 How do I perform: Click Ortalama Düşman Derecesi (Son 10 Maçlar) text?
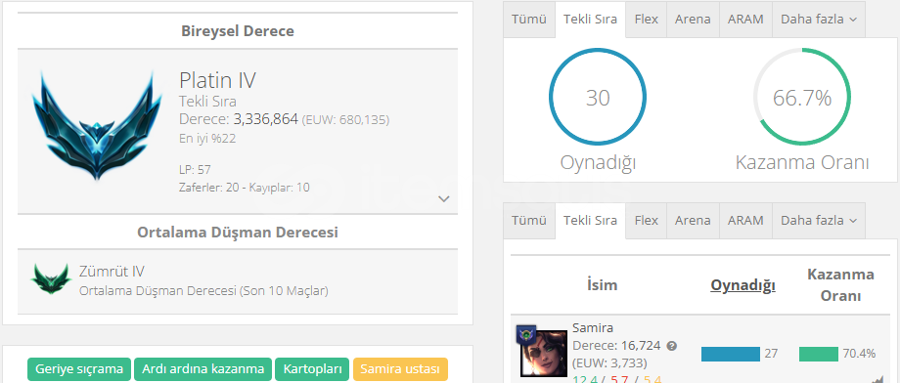coord(203,291)
